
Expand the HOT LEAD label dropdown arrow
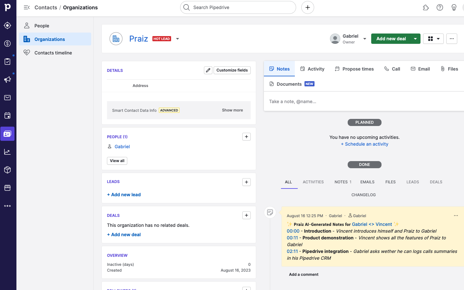tap(178, 39)
